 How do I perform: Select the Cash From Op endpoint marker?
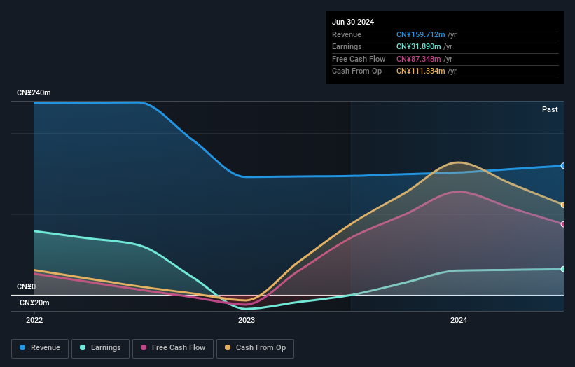click(x=563, y=205)
